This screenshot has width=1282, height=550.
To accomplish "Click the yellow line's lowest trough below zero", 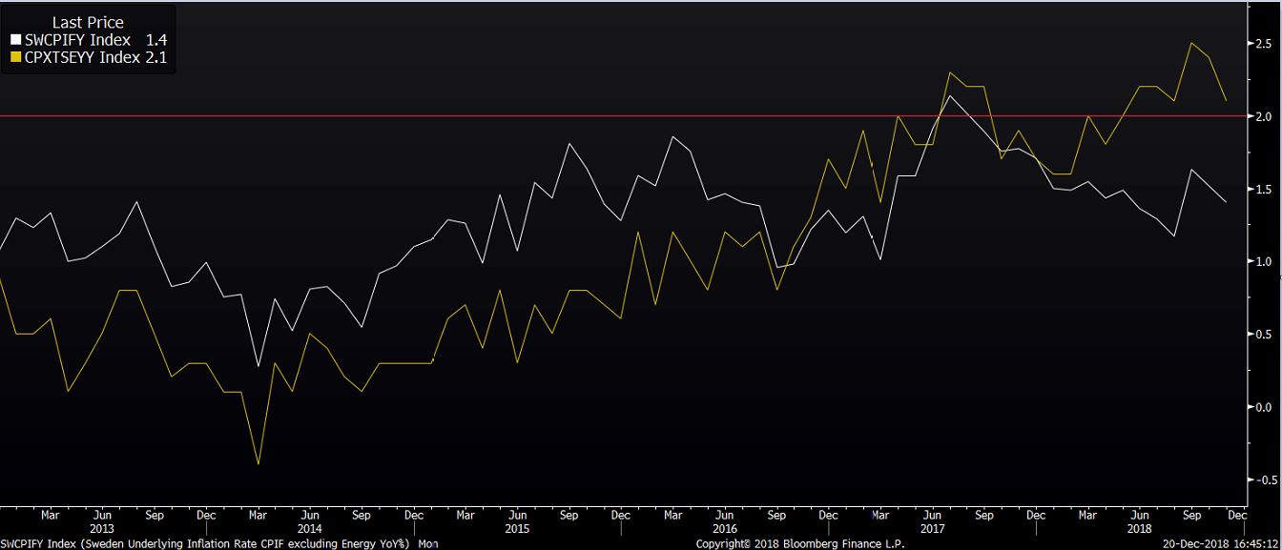I will (258, 464).
